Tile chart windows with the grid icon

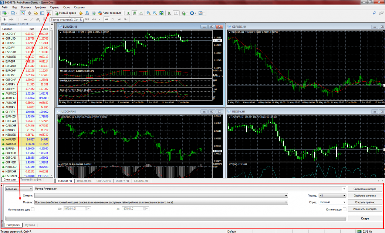pos(162,13)
